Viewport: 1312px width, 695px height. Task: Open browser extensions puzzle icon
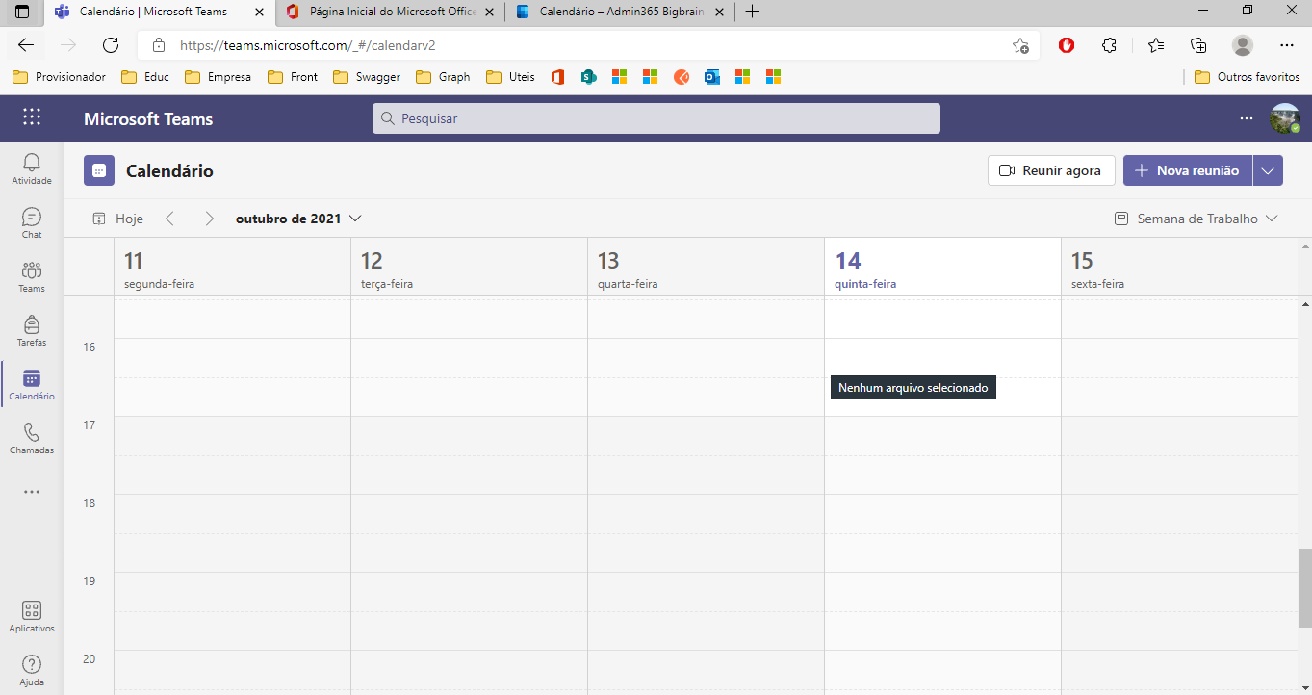click(x=1109, y=45)
